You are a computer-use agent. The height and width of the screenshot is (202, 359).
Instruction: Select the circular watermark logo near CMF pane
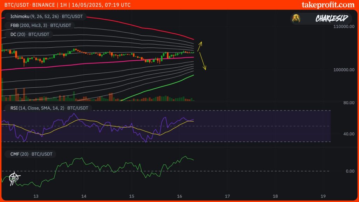click(13, 179)
